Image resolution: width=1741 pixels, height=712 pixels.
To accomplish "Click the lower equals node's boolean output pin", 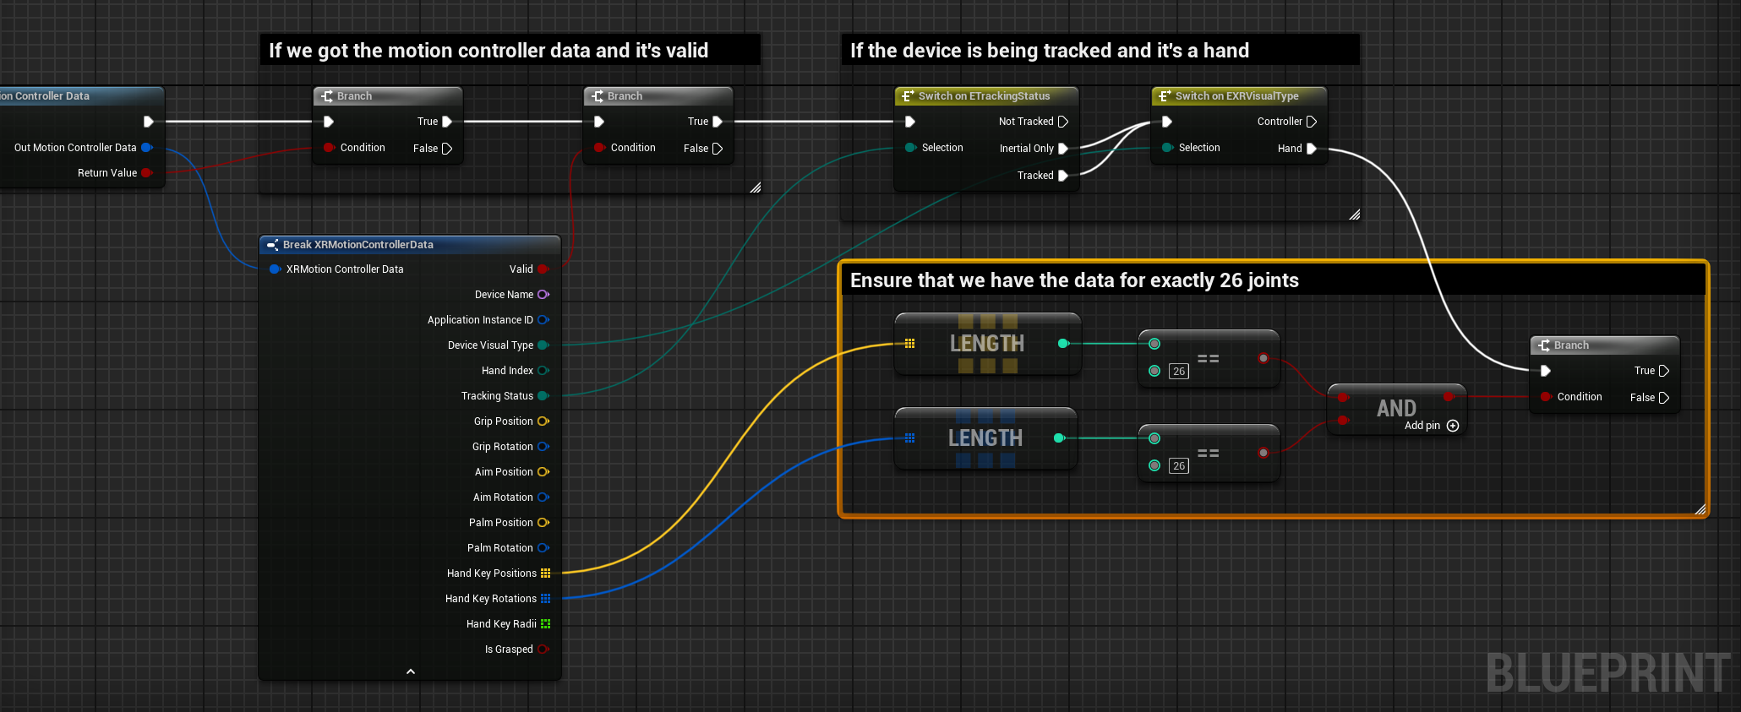I will pos(1263,454).
